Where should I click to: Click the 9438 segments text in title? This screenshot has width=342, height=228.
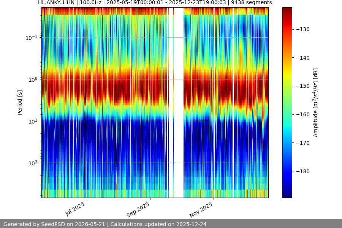[252, 3]
